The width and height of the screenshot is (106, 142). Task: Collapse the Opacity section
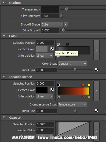tap(4, 117)
